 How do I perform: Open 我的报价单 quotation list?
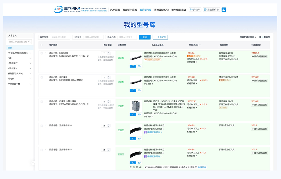211,9
